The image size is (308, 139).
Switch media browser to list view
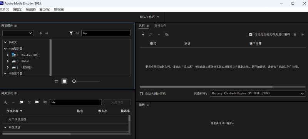[56, 81]
